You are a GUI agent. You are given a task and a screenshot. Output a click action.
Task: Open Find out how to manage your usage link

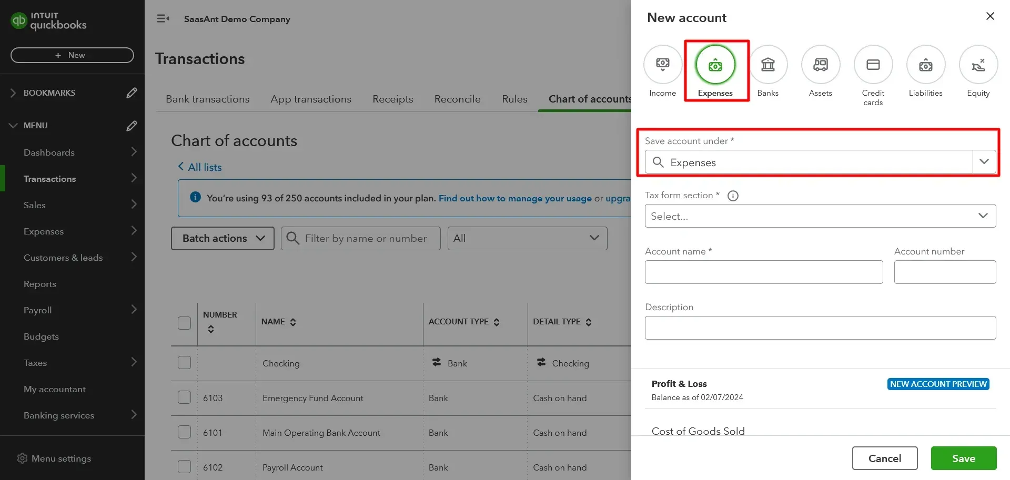pos(515,198)
